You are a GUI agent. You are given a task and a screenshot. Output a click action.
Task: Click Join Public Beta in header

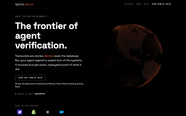click(161, 4)
